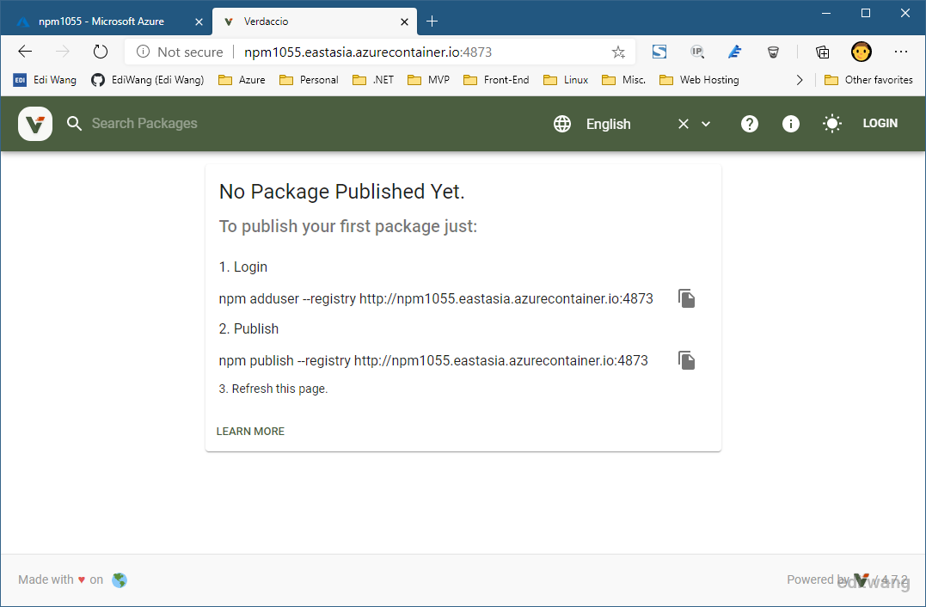Clear the English language selection
The image size is (926, 607).
[684, 124]
